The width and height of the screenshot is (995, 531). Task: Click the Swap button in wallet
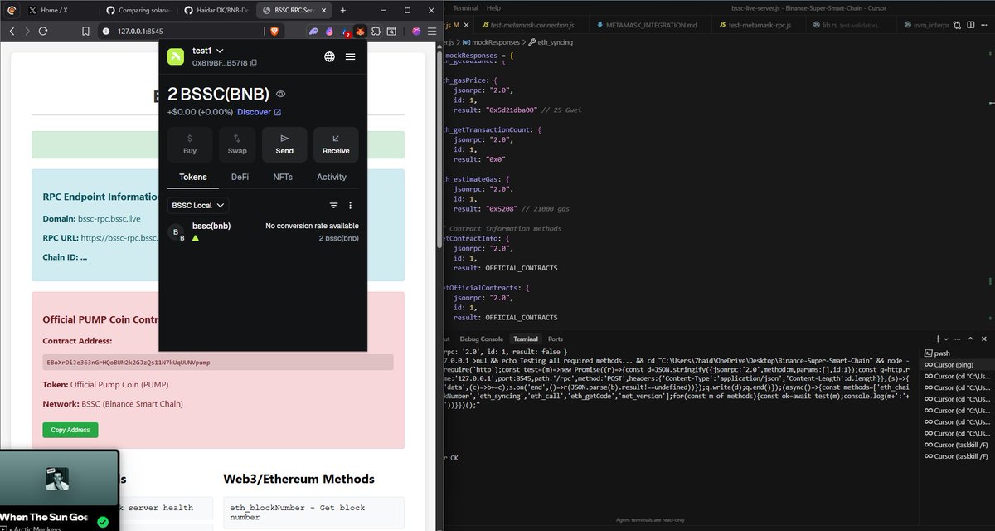click(237, 144)
